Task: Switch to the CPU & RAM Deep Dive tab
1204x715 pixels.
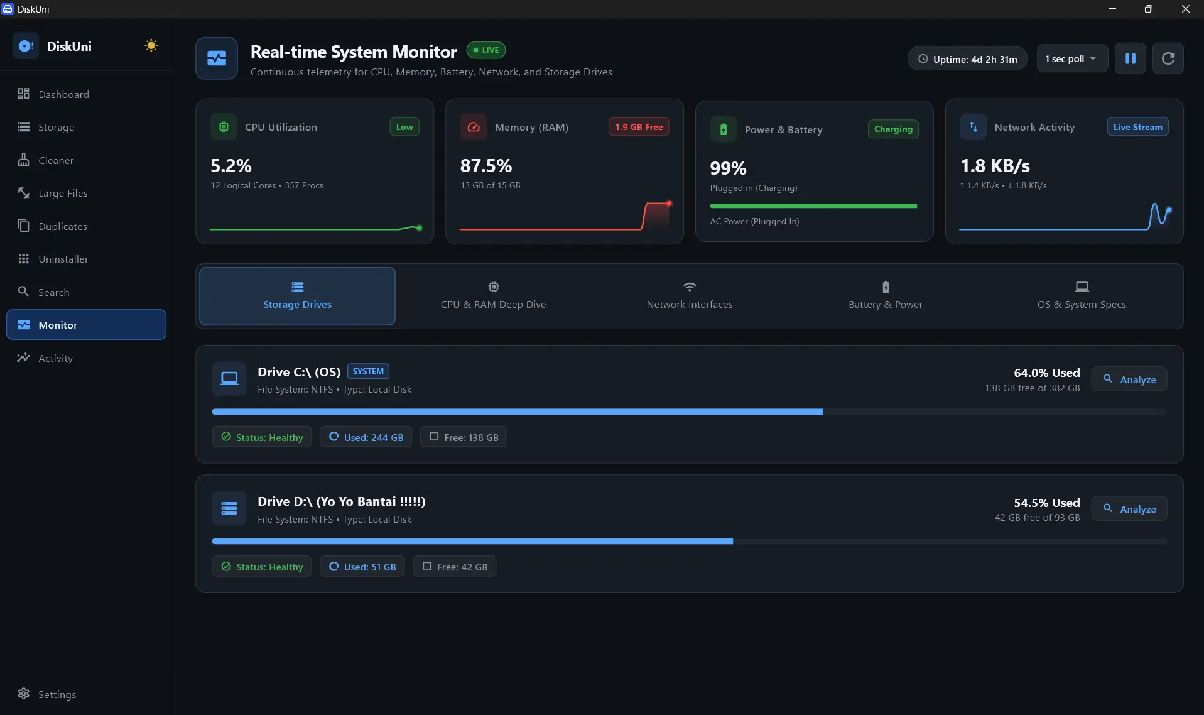Action: (494, 296)
